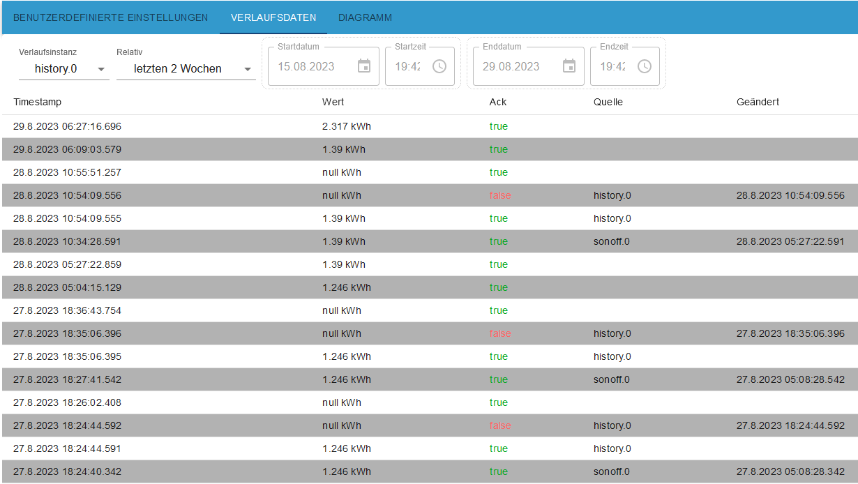Open the Startzeit clock picker icon
The width and height of the screenshot is (858, 484).
click(x=439, y=66)
